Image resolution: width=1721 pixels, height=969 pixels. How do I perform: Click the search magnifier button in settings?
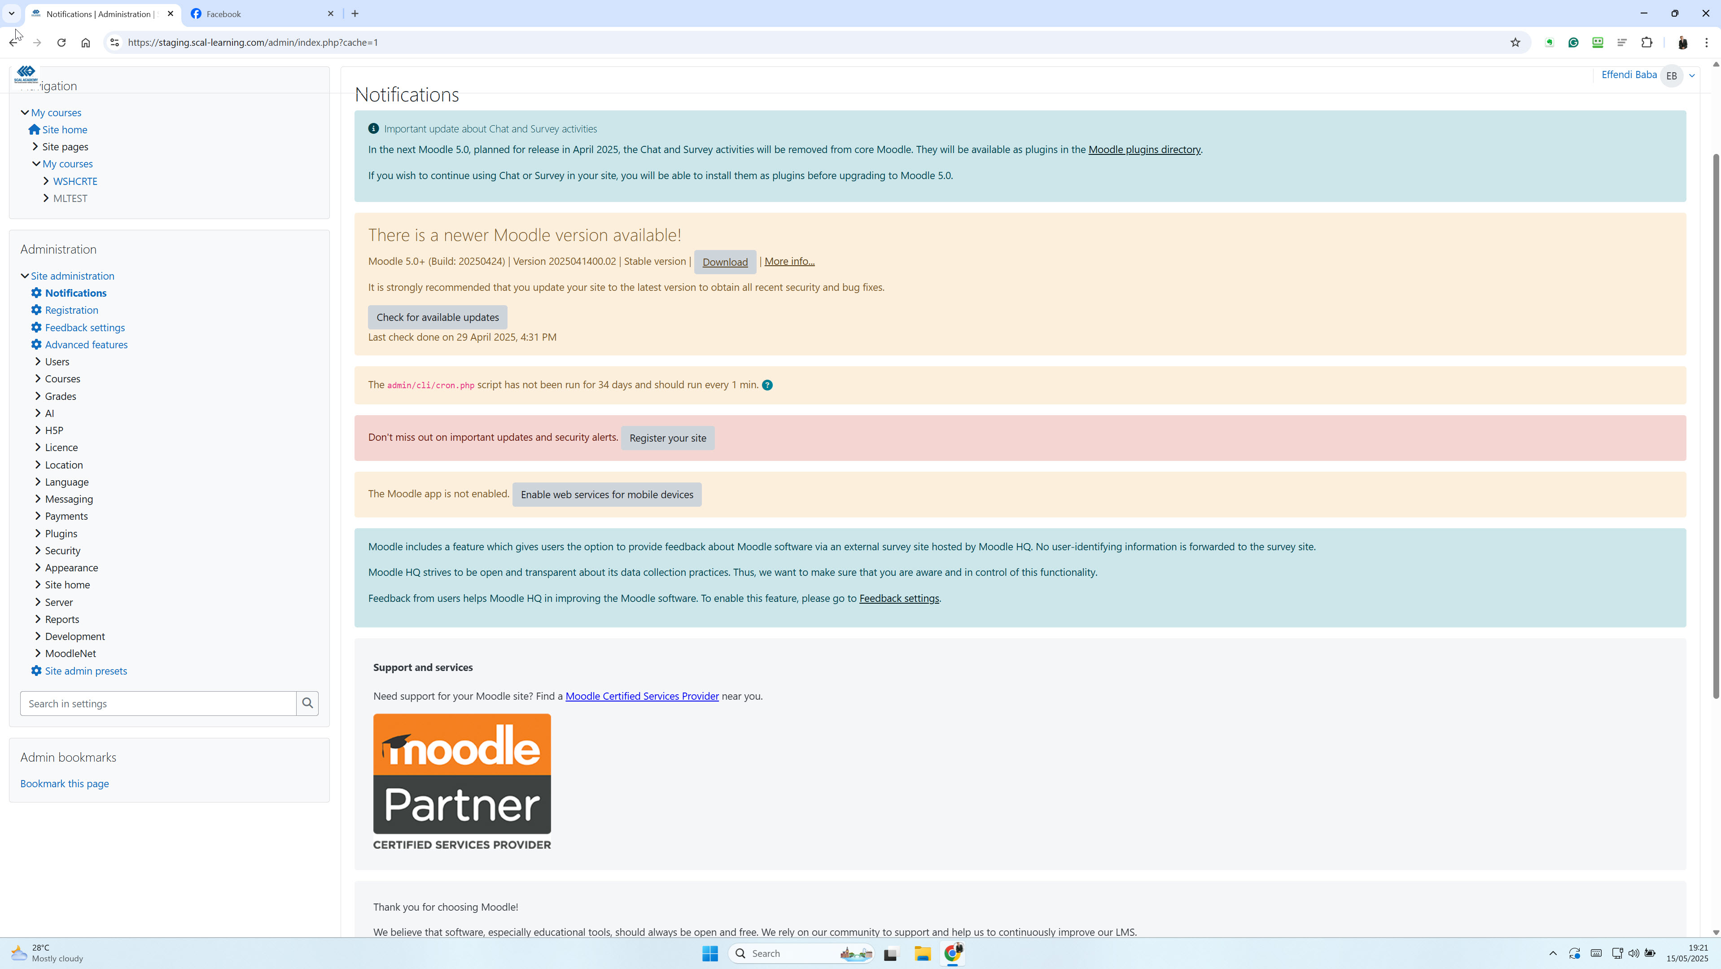(307, 703)
